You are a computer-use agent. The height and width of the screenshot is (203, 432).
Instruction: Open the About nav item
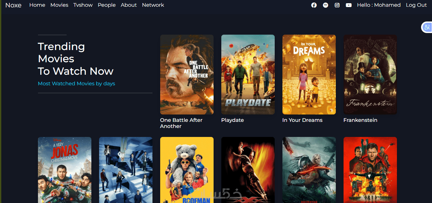(129, 5)
